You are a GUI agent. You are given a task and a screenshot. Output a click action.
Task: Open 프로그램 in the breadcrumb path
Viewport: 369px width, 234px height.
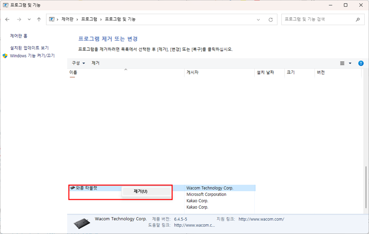pyautogui.click(x=89, y=19)
